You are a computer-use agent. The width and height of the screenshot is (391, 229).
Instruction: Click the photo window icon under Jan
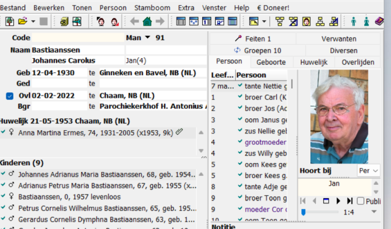coord(326,201)
